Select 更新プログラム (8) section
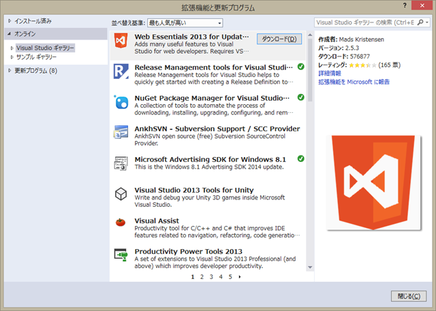This screenshot has height=311, width=436. coord(36,71)
